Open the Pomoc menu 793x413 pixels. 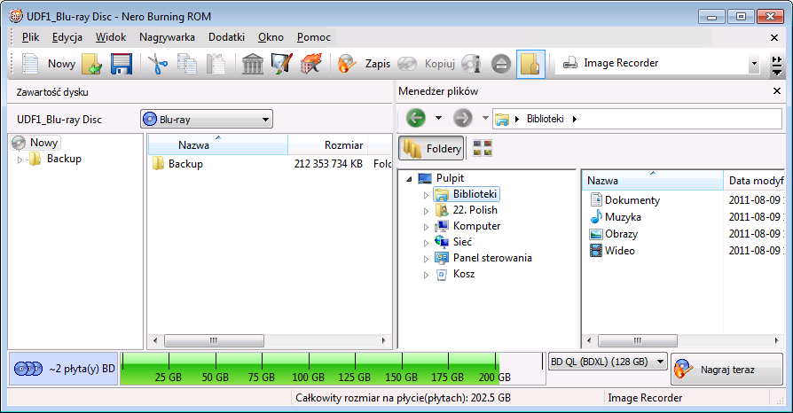[313, 37]
